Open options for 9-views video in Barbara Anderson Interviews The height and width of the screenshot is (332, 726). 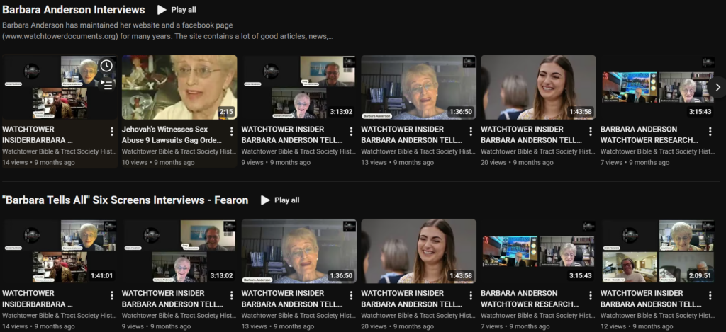pyautogui.click(x=351, y=132)
